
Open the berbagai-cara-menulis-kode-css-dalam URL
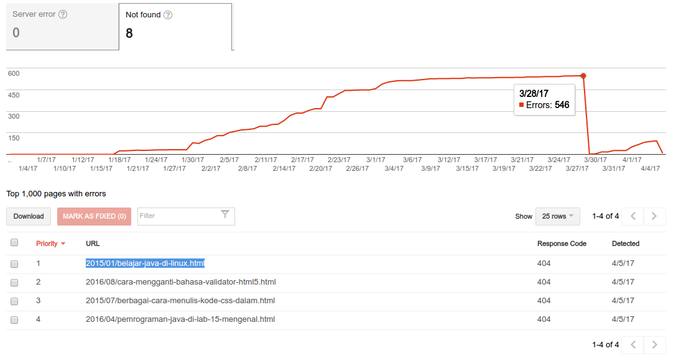pyautogui.click(x=180, y=301)
